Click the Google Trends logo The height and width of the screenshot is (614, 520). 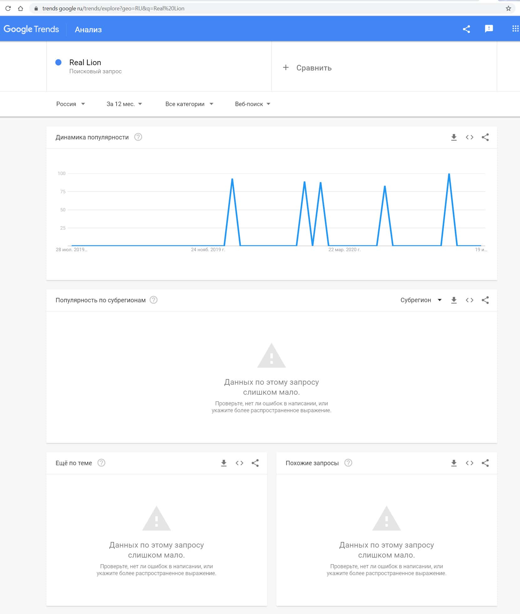click(x=31, y=29)
